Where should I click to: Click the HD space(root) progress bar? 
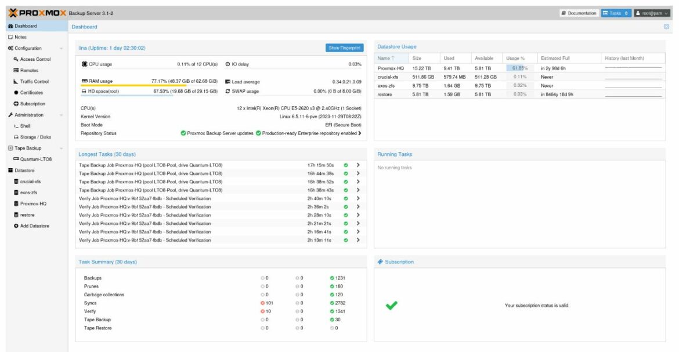(149, 95)
